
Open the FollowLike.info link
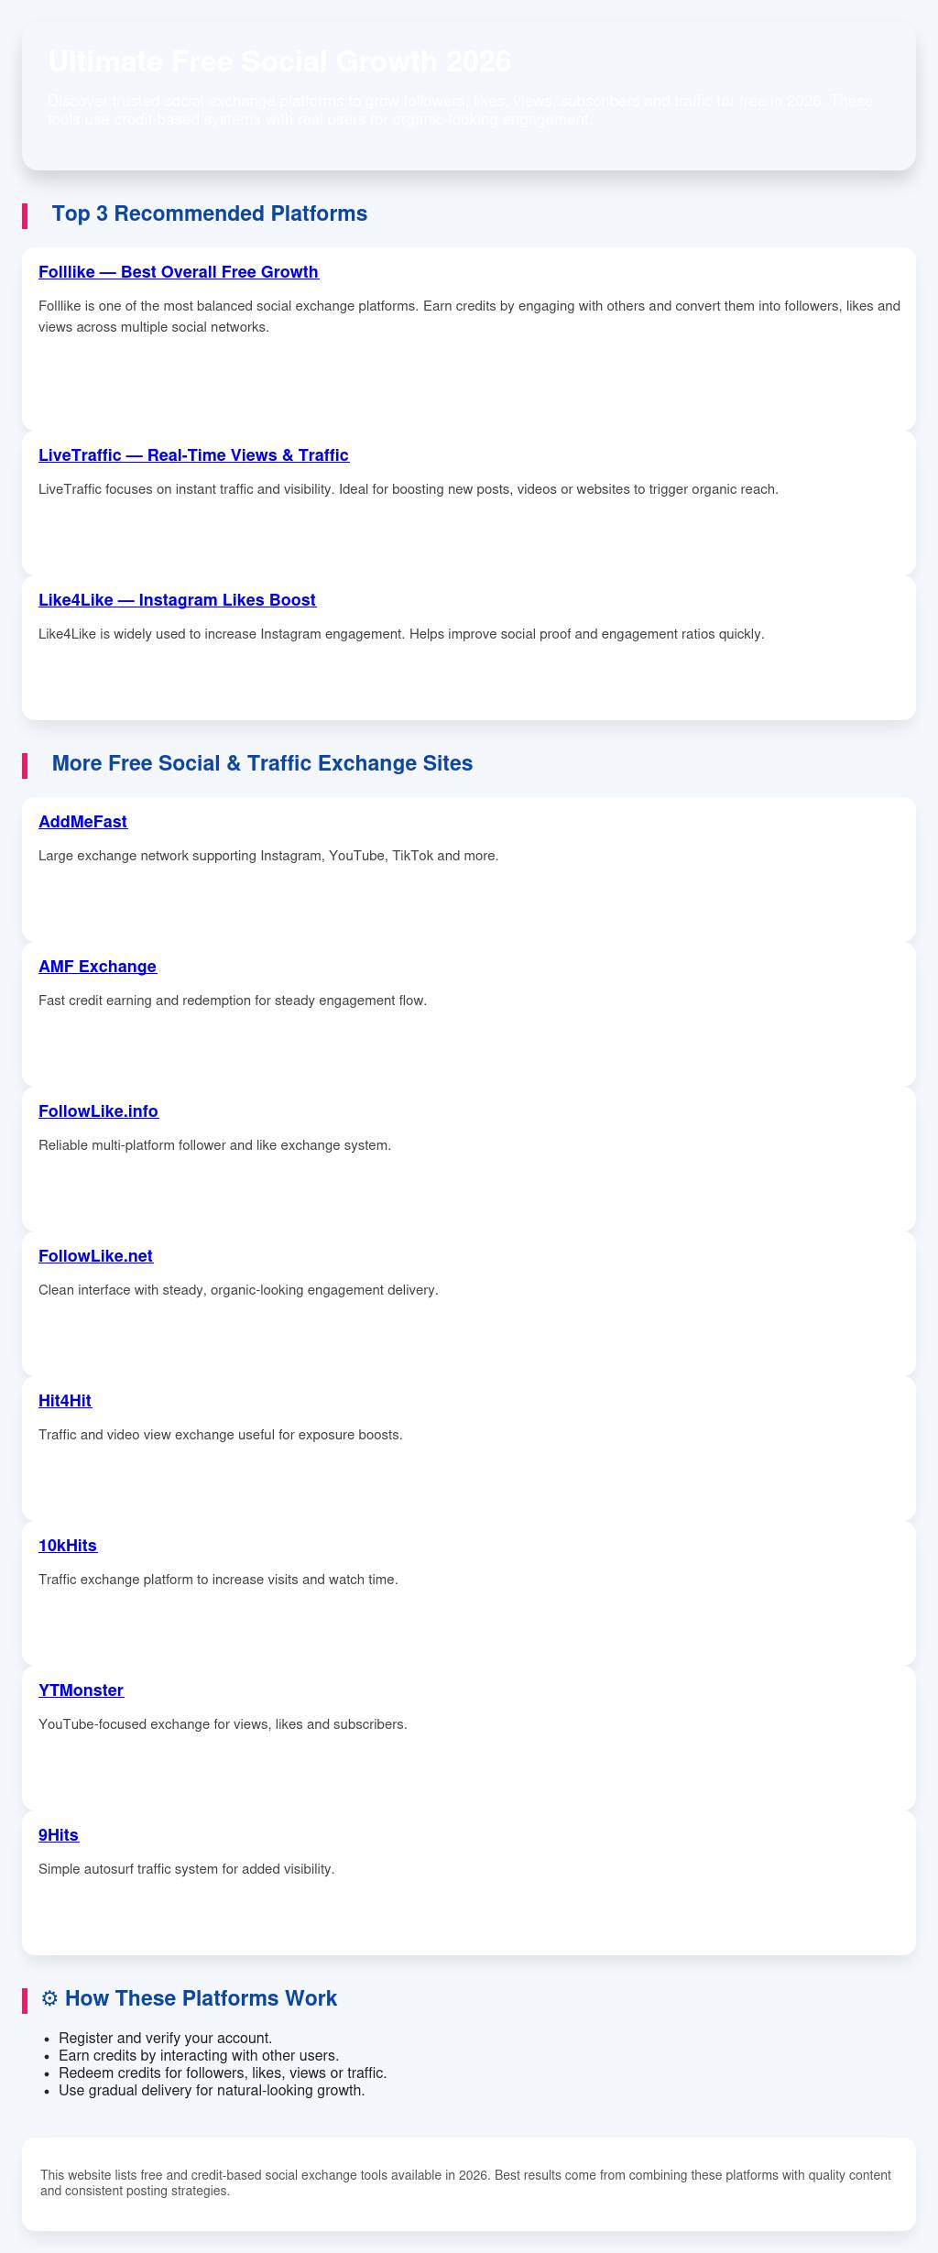tap(98, 1111)
